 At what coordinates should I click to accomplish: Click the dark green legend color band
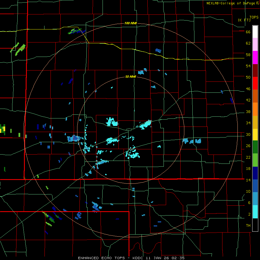coord(255,147)
